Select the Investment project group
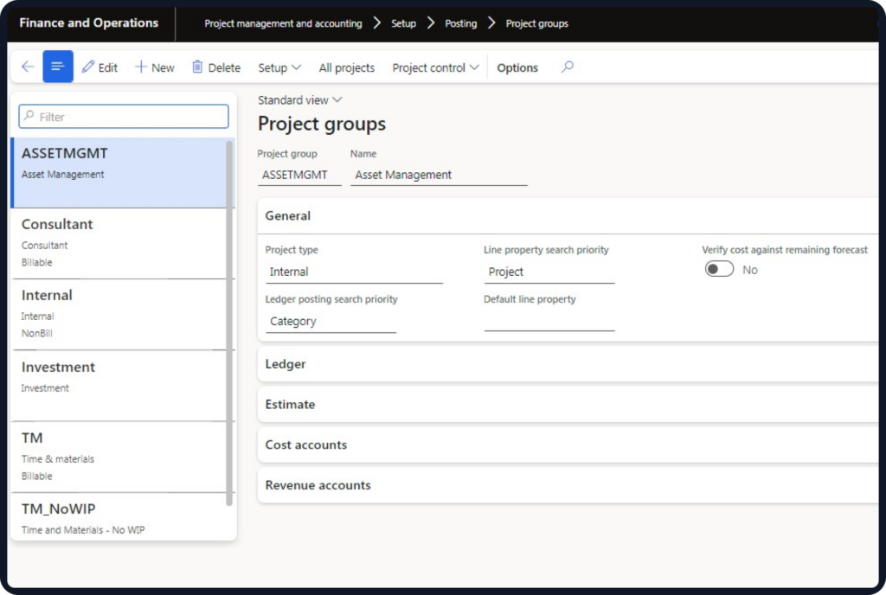Viewport: 886px width, 595px height. coord(119,386)
